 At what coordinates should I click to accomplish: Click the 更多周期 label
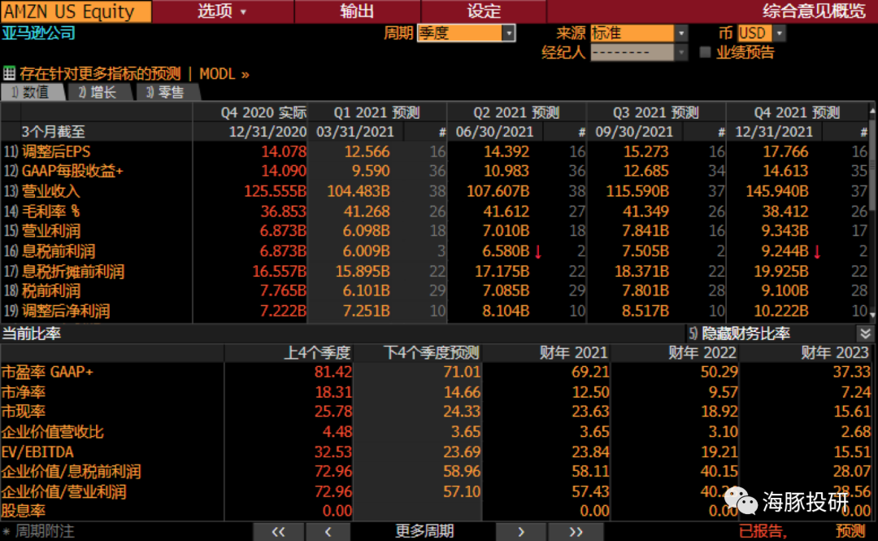(x=424, y=531)
